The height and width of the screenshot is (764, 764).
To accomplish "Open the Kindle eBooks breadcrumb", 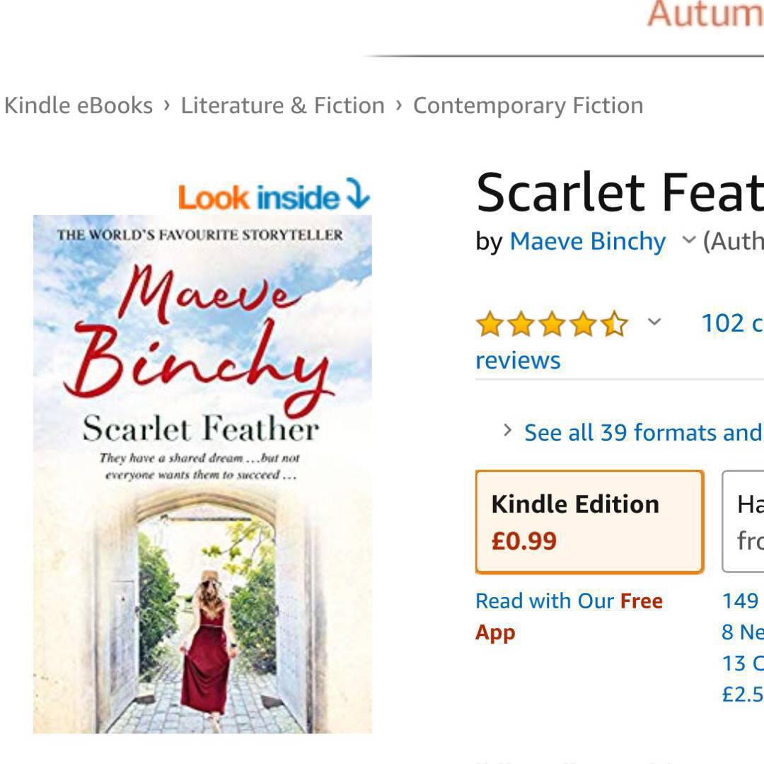I will click(x=79, y=105).
